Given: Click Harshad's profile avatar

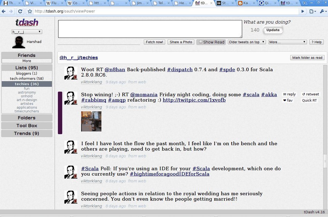Looking at the screenshot, I should 19,42.
